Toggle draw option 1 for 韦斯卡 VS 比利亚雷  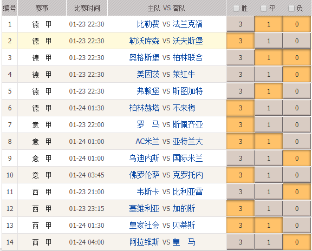click(x=269, y=192)
